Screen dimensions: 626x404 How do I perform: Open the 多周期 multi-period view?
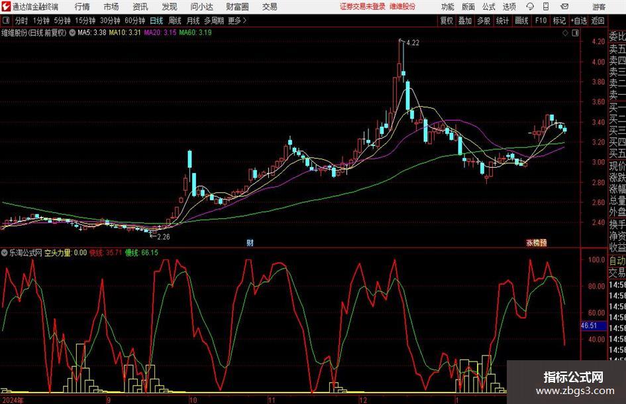[x=214, y=21]
